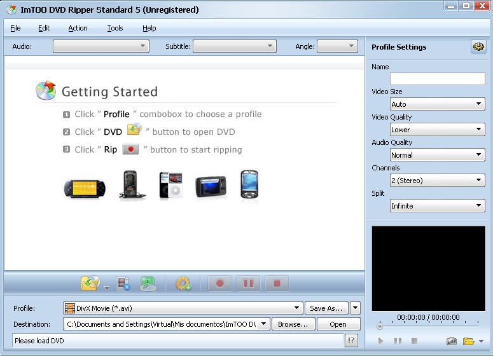Open the Split dropdown

click(x=438, y=206)
